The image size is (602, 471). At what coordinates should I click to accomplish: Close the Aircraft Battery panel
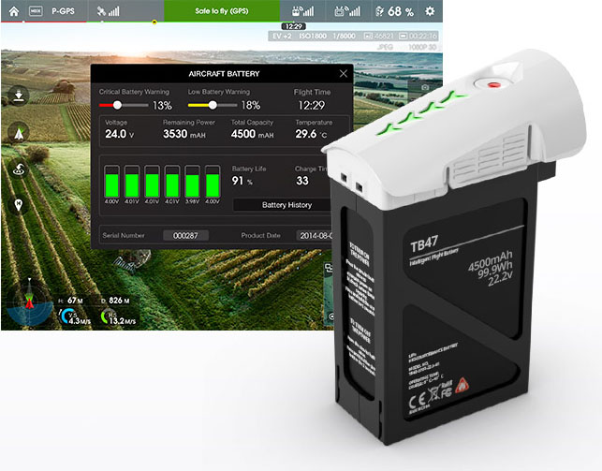[343, 73]
